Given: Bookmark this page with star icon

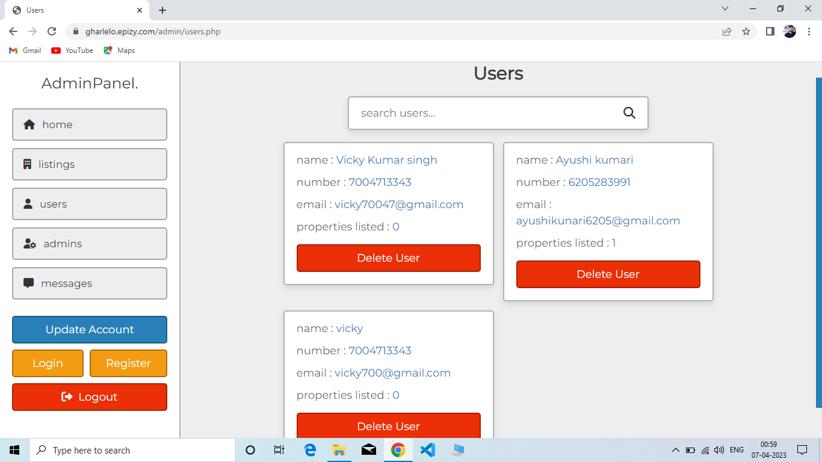Looking at the screenshot, I should (x=746, y=31).
